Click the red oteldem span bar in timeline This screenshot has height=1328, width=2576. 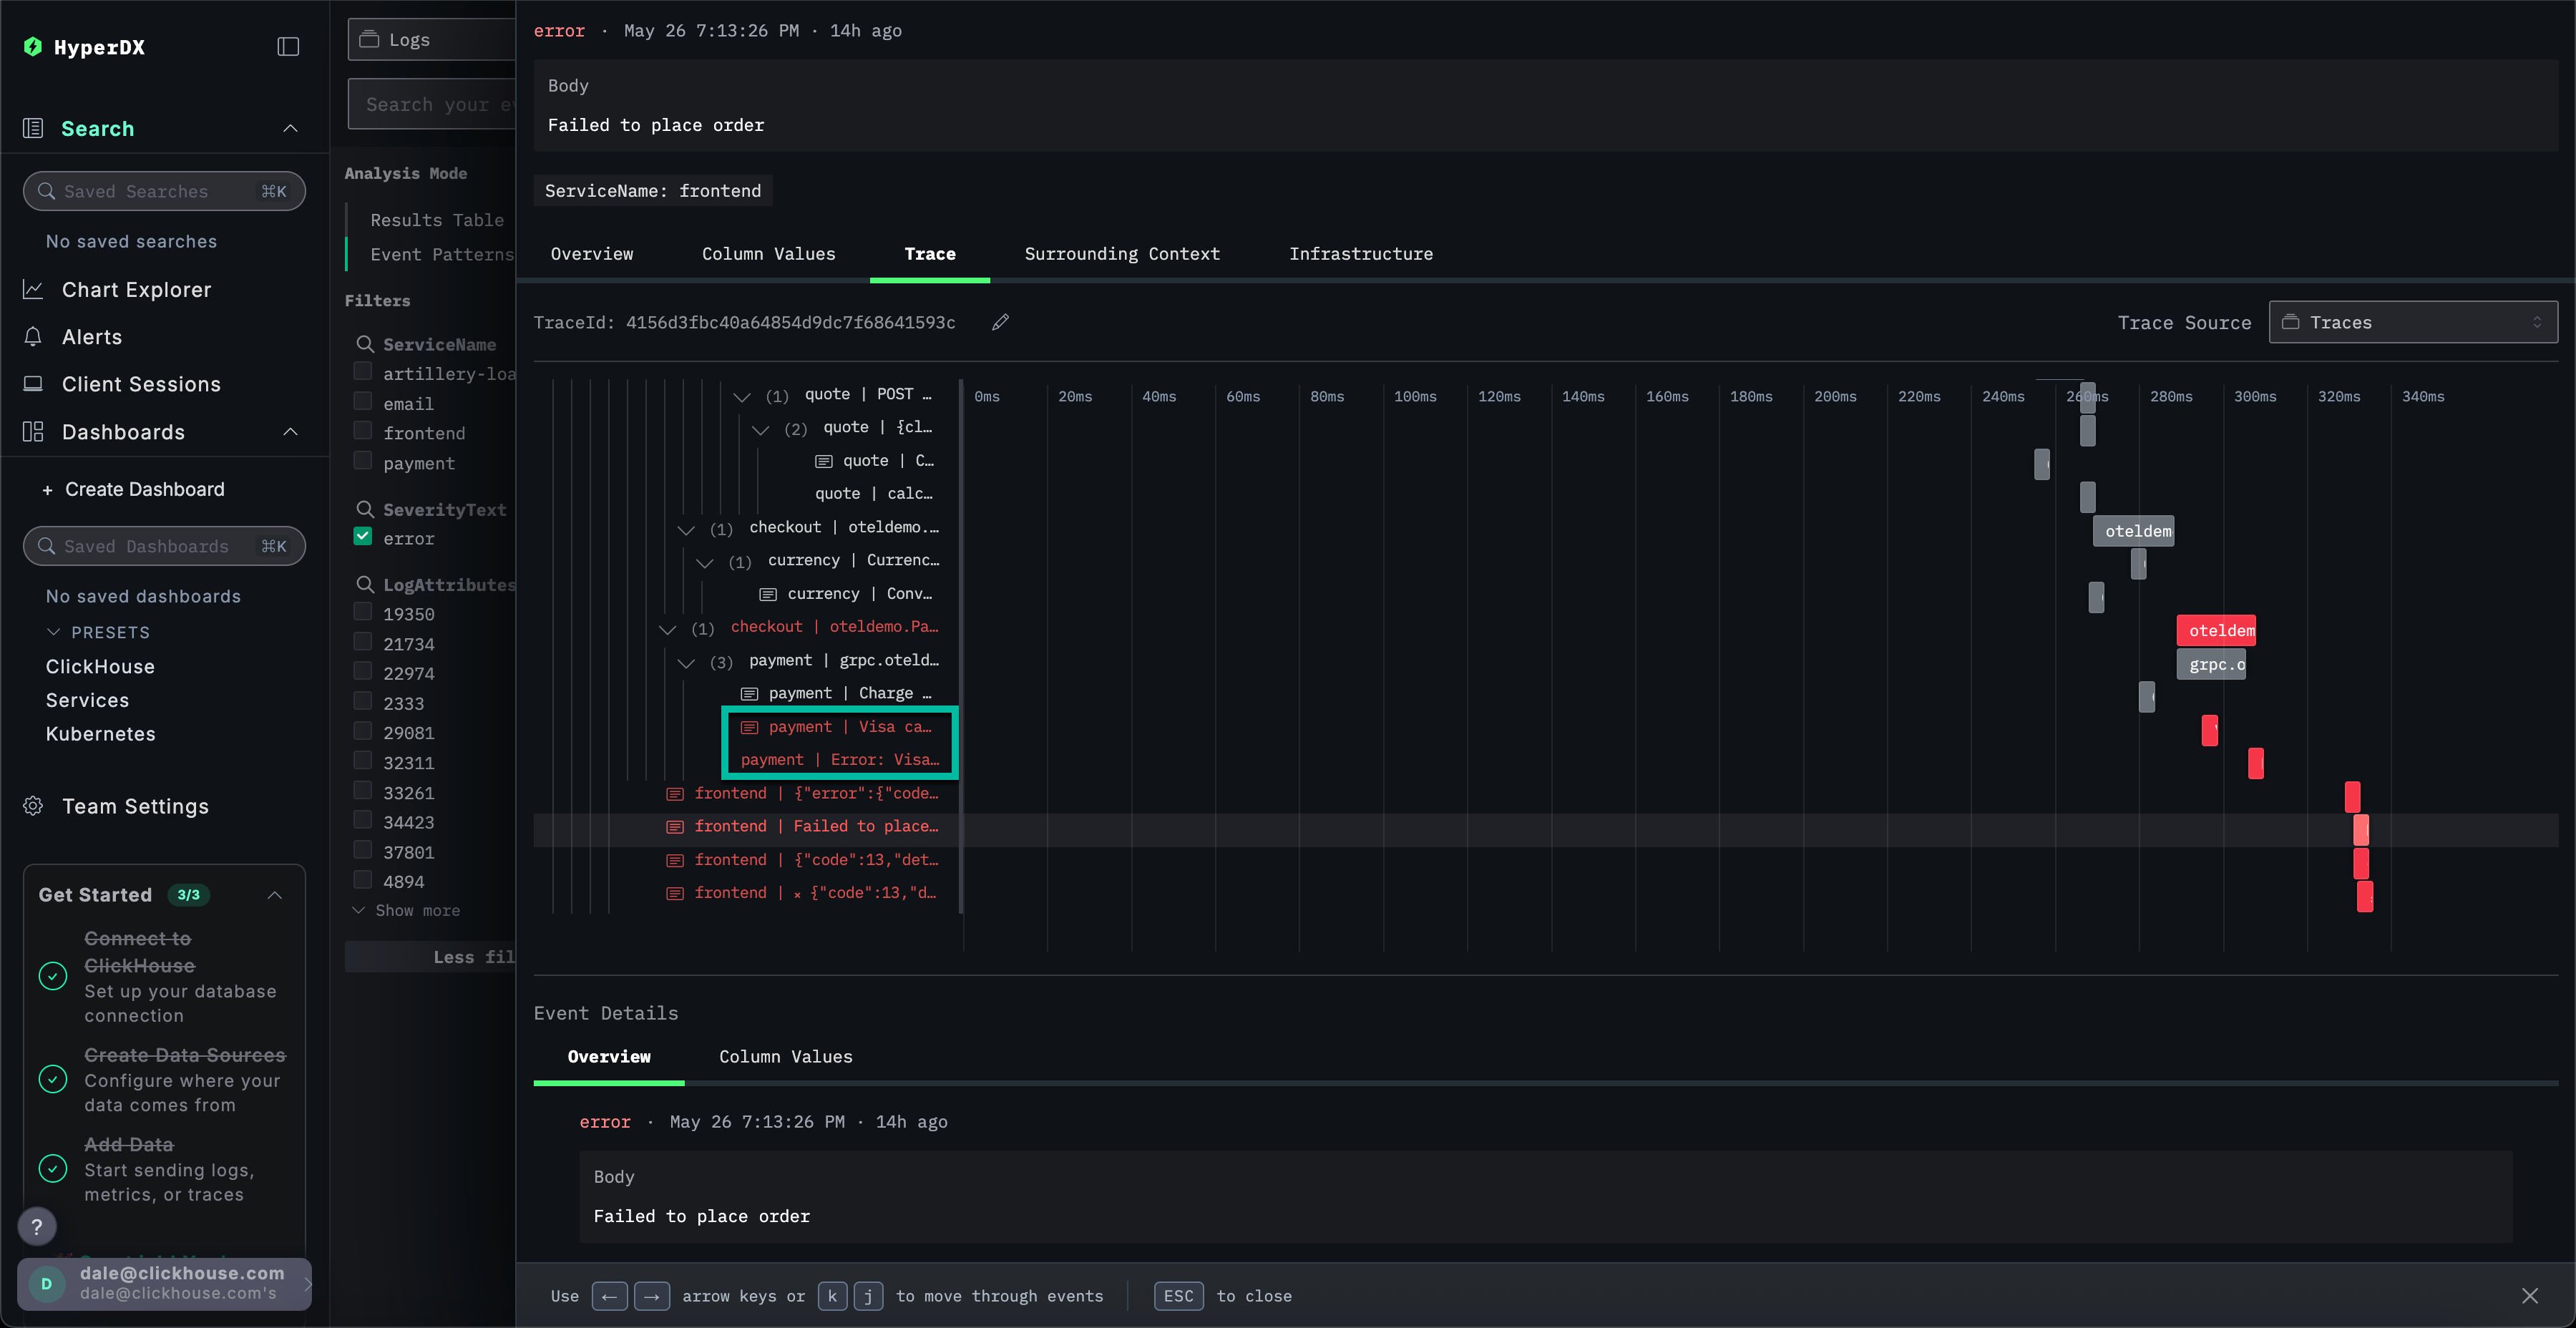(2215, 630)
